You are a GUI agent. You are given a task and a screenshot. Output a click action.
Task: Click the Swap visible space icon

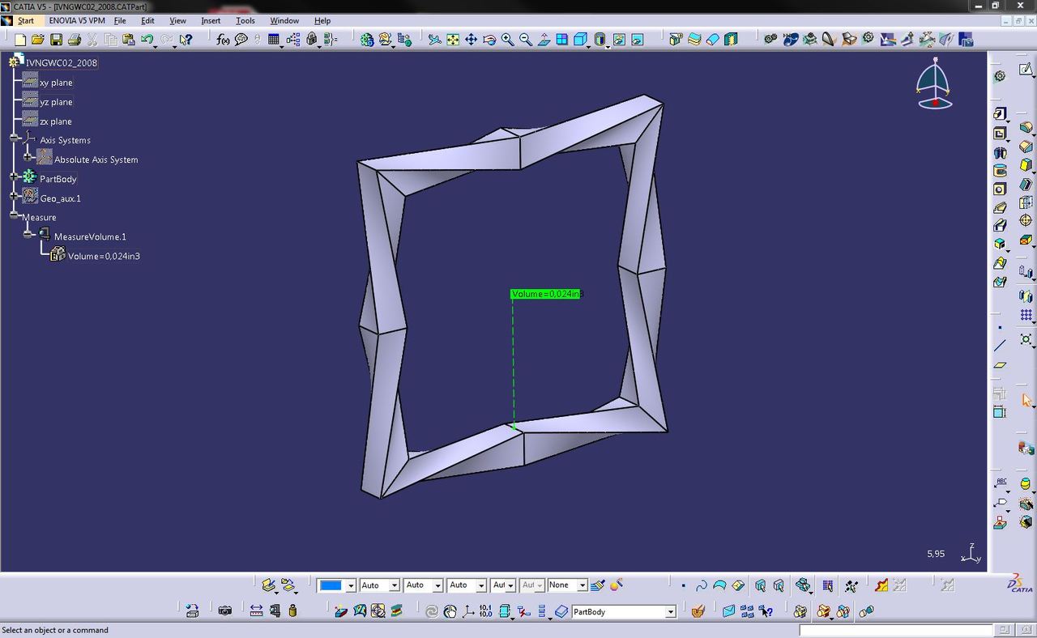[638, 40]
